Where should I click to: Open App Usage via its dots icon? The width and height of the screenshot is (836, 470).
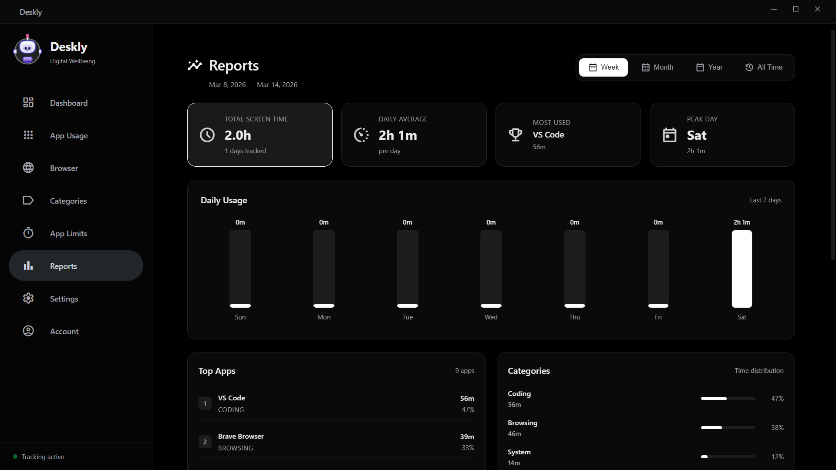pos(28,135)
